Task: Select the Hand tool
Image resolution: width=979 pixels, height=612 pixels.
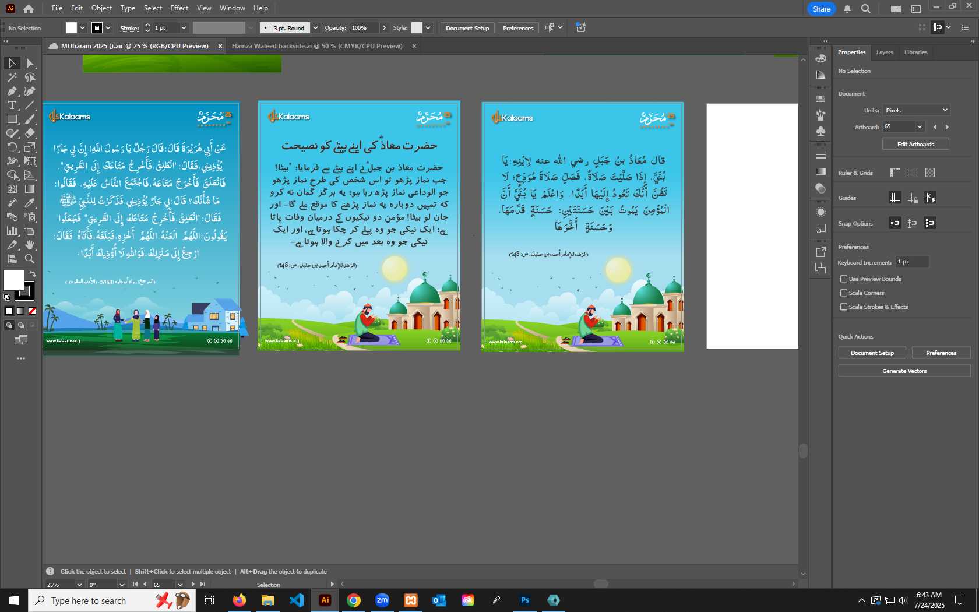Action: [x=30, y=245]
